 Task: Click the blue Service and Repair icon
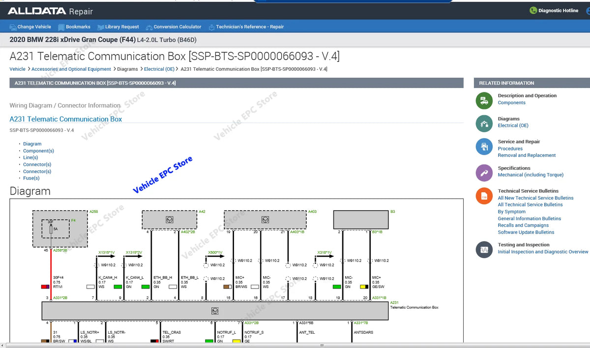click(x=484, y=146)
